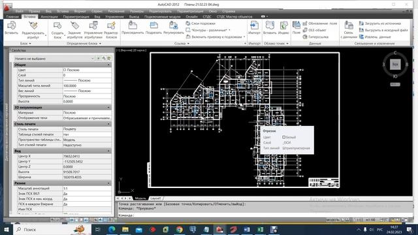This screenshot has width=418, height=235.
Task: Click the Импорт file icon
Action: 254,25
